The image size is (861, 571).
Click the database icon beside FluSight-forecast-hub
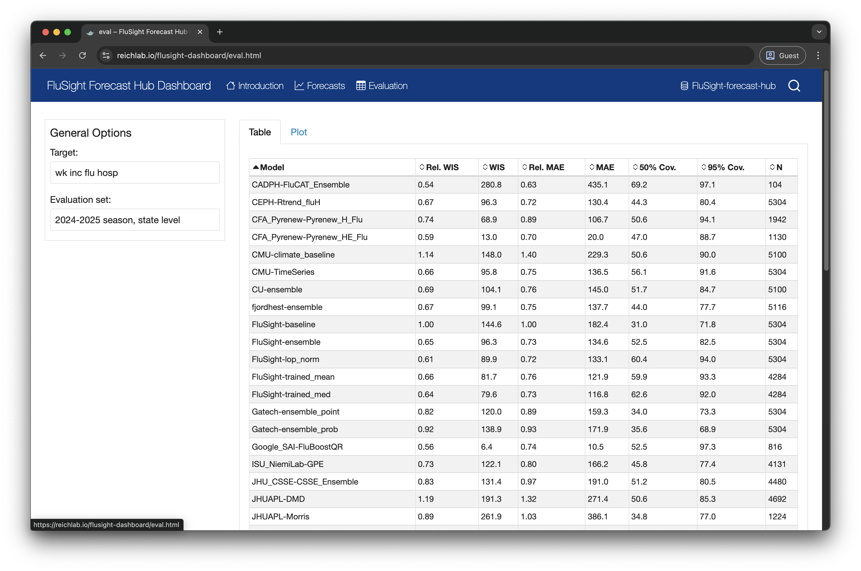[684, 86]
